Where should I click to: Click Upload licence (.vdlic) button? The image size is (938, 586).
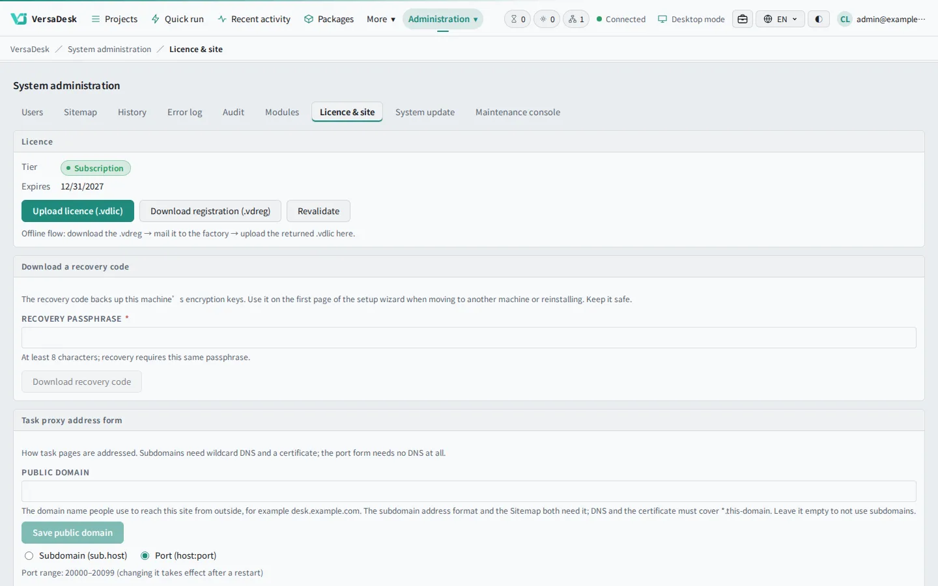(x=78, y=211)
